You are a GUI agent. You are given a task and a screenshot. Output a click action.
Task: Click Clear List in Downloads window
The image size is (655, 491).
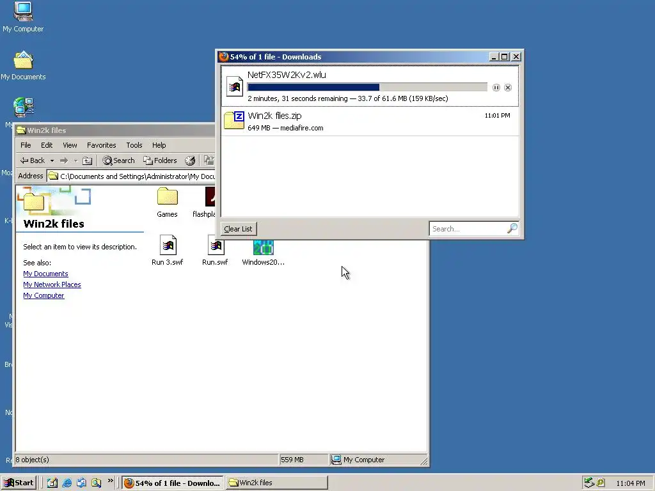[x=238, y=229]
